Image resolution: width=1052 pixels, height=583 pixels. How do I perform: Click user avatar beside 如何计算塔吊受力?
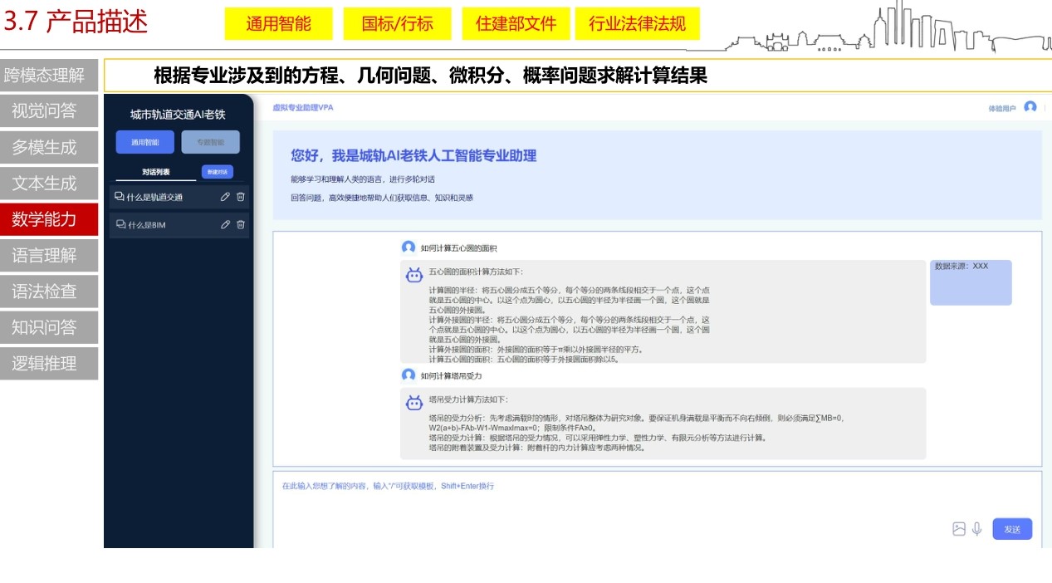click(408, 375)
